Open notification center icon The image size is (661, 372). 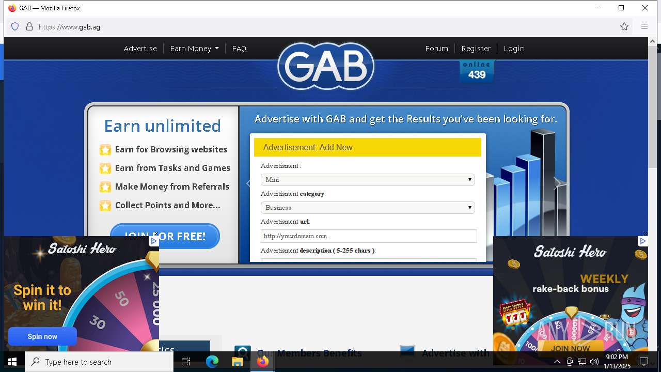[x=644, y=362]
